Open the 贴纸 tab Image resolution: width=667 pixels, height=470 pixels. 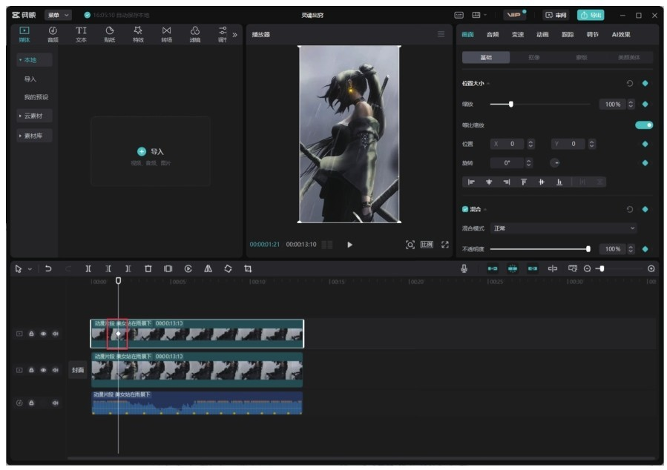tap(110, 34)
